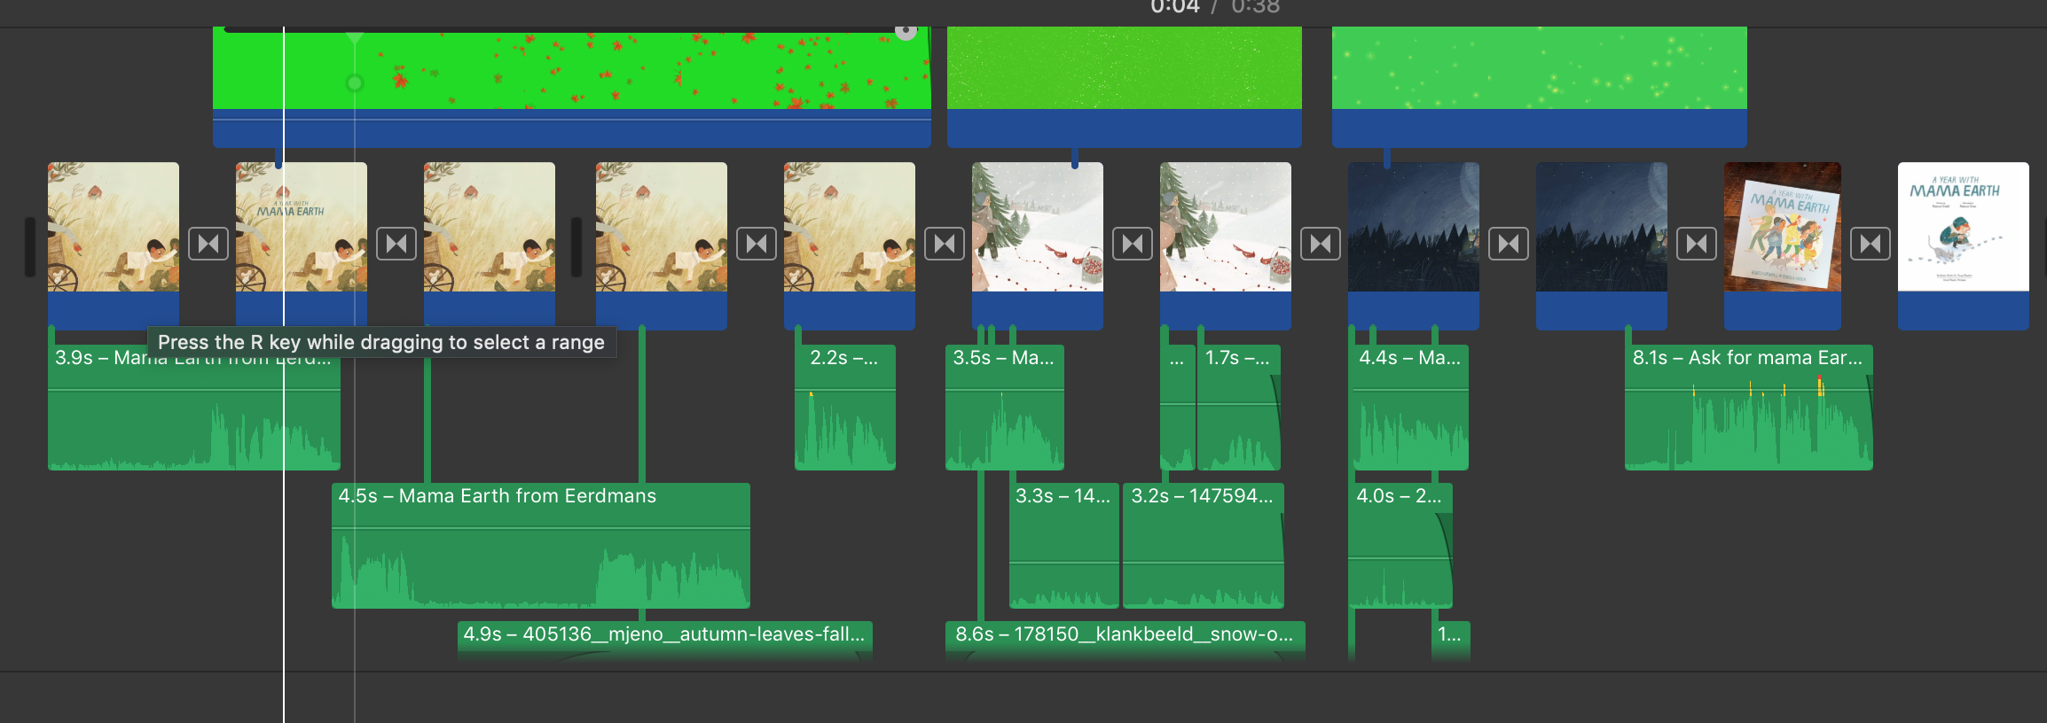The height and width of the screenshot is (723, 2047).
Task: Select the second snowy hillside video clip
Action: (x=1226, y=245)
